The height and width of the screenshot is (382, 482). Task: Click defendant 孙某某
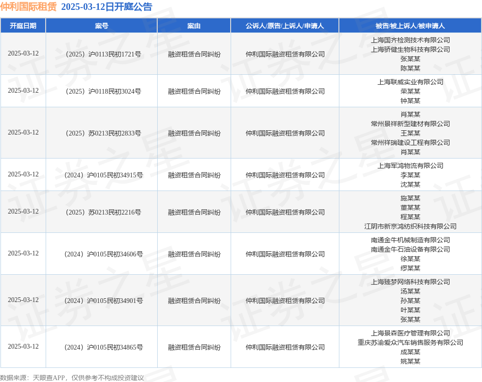pyautogui.click(x=410, y=301)
